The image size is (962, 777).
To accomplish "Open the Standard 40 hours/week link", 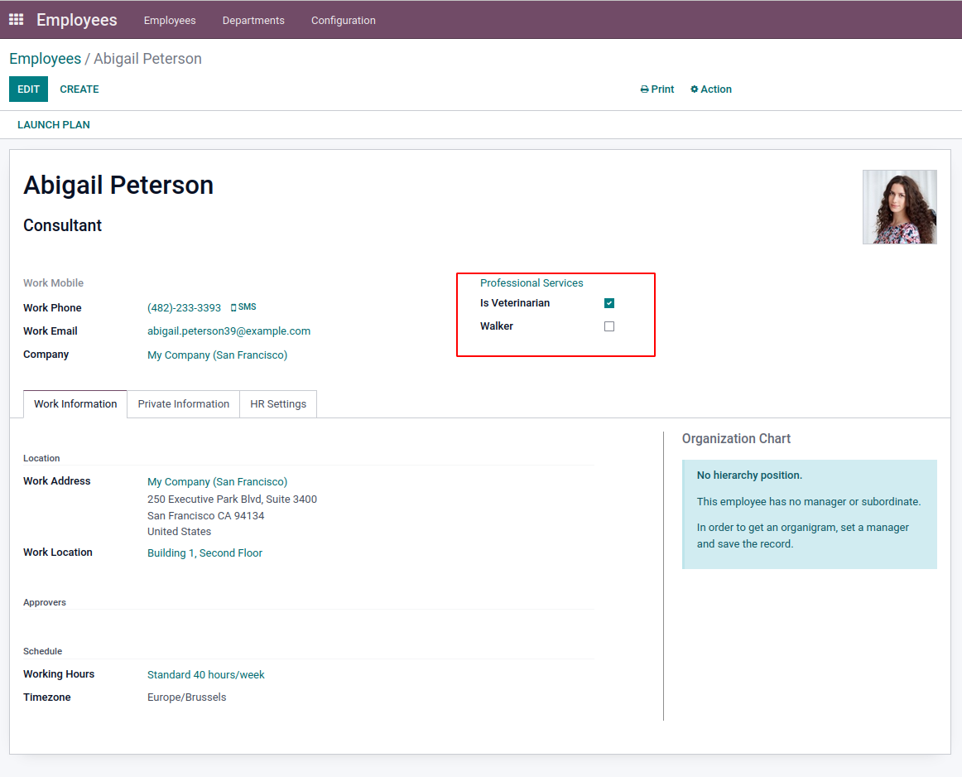I will (x=205, y=675).
